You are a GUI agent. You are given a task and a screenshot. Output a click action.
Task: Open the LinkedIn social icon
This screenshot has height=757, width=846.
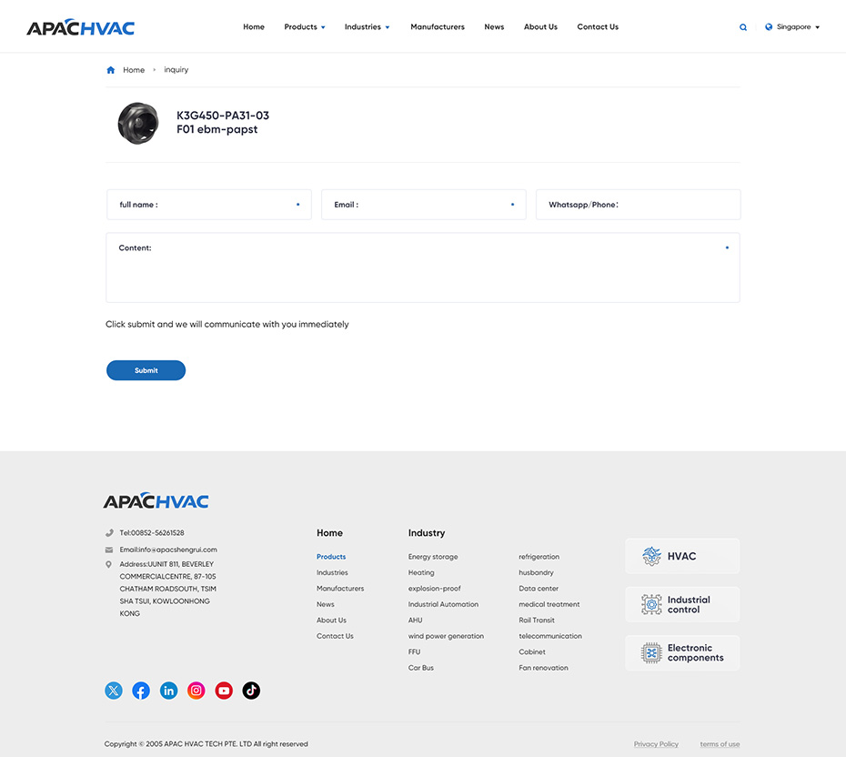point(168,691)
